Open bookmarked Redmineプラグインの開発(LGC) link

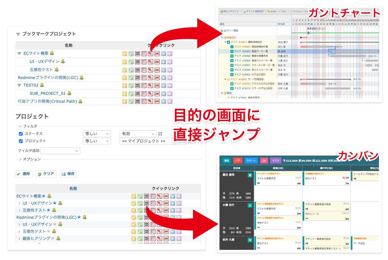[x=48, y=78]
